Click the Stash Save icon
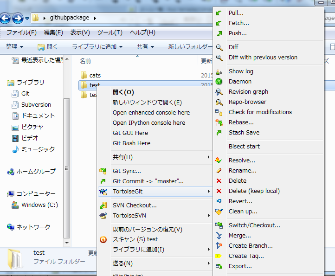The width and height of the screenshot is (335, 276). pos(219,133)
